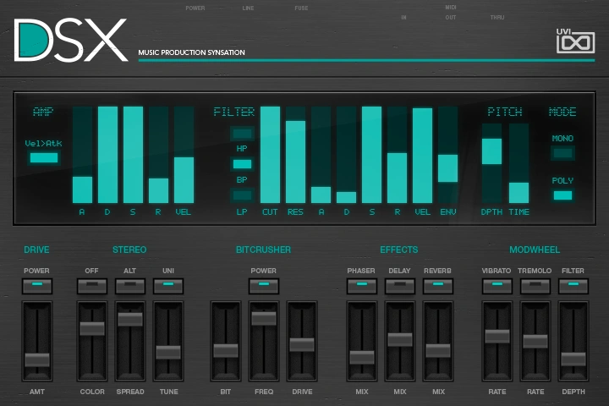
Task: Select the BP filter type button
Action: (x=242, y=164)
